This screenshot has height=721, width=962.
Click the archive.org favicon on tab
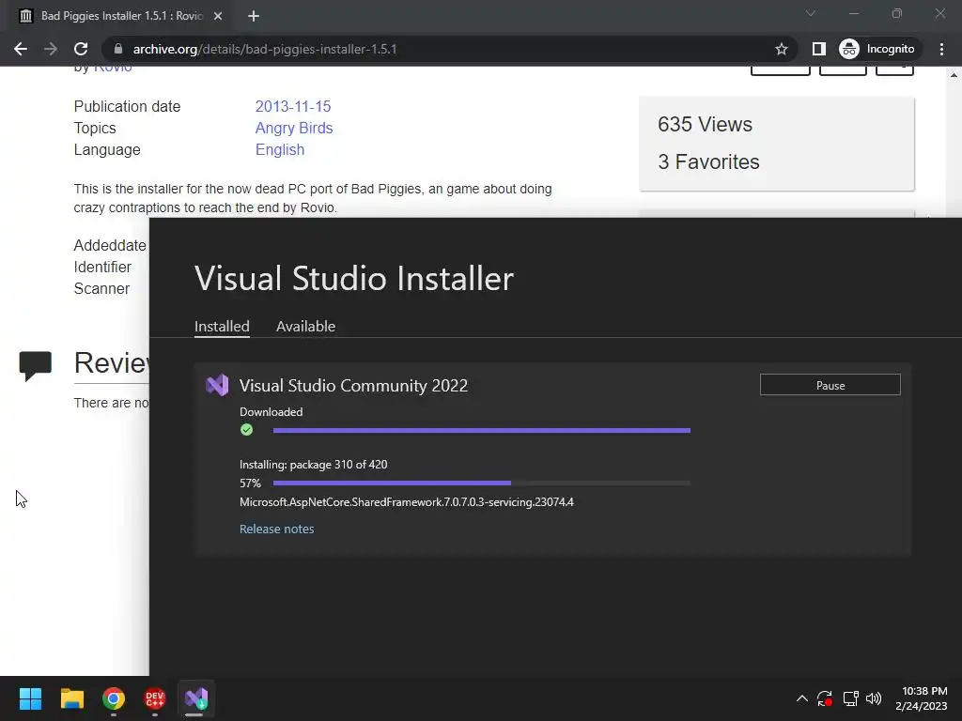[x=25, y=16]
